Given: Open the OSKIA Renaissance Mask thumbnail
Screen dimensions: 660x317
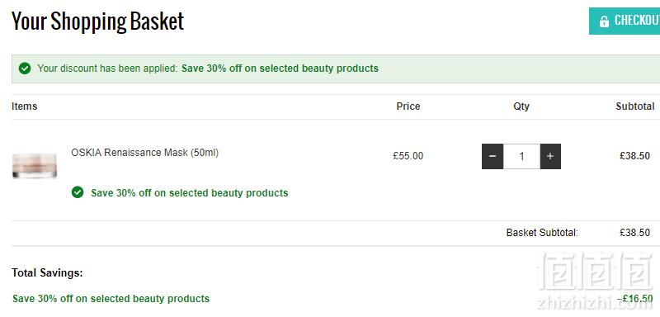Looking at the screenshot, I should coord(35,165).
